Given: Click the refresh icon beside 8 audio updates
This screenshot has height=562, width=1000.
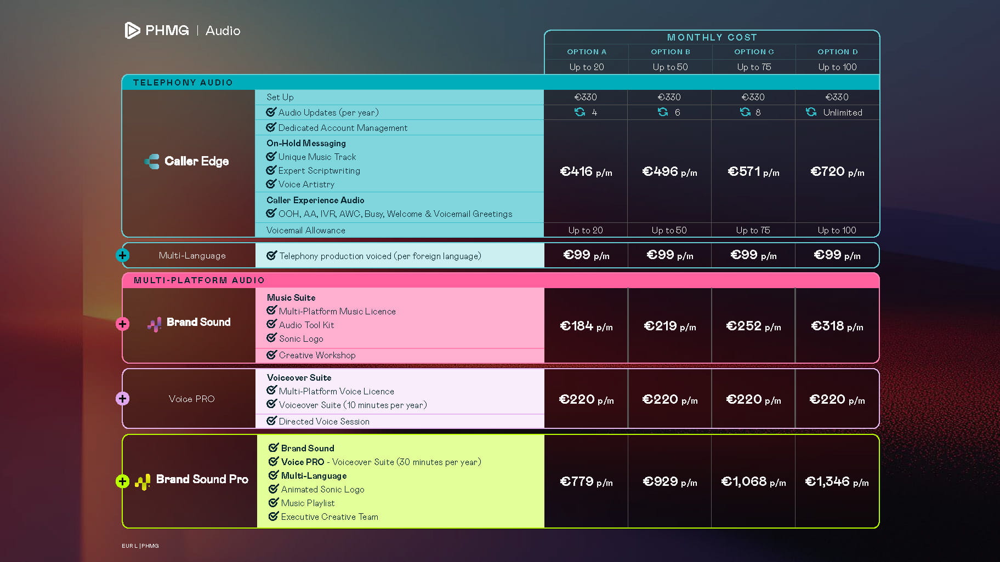Looking at the screenshot, I should click(745, 112).
